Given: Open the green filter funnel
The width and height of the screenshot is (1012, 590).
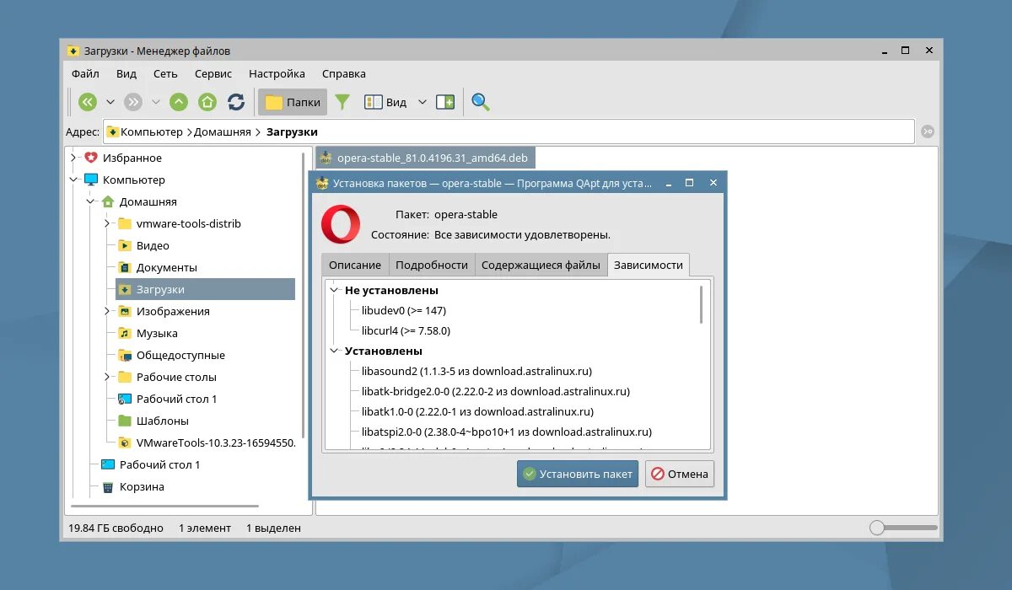Looking at the screenshot, I should tap(342, 102).
